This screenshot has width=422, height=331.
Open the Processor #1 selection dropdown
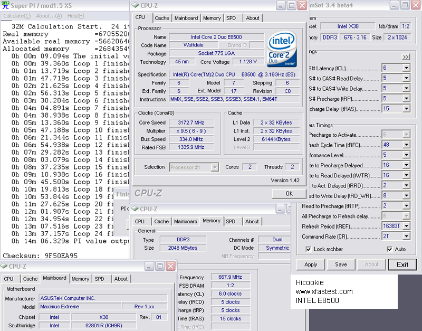215,167
